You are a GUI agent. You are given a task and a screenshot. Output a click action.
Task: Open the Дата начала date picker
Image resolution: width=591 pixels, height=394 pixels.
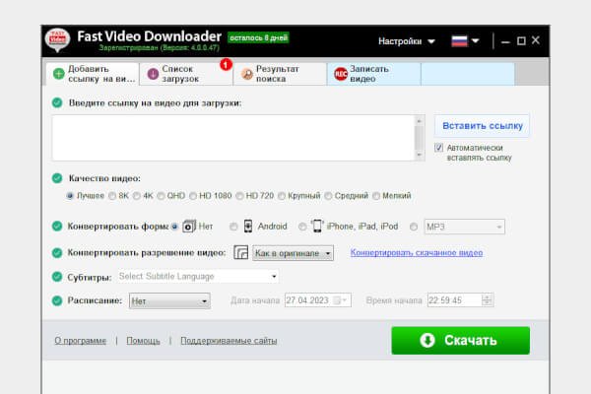click(x=318, y=300)
